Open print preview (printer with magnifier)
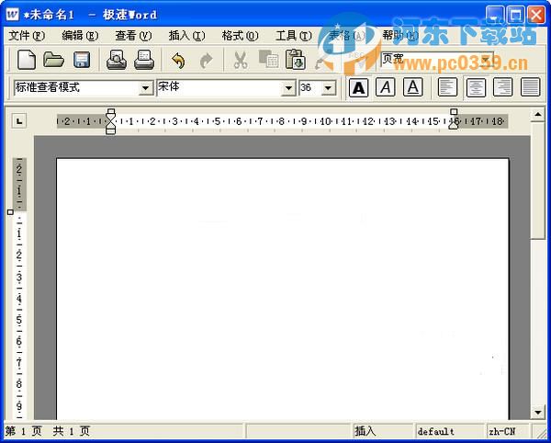Image resolution: width=551 pixels, height=443 pixels. click(117, 60)
